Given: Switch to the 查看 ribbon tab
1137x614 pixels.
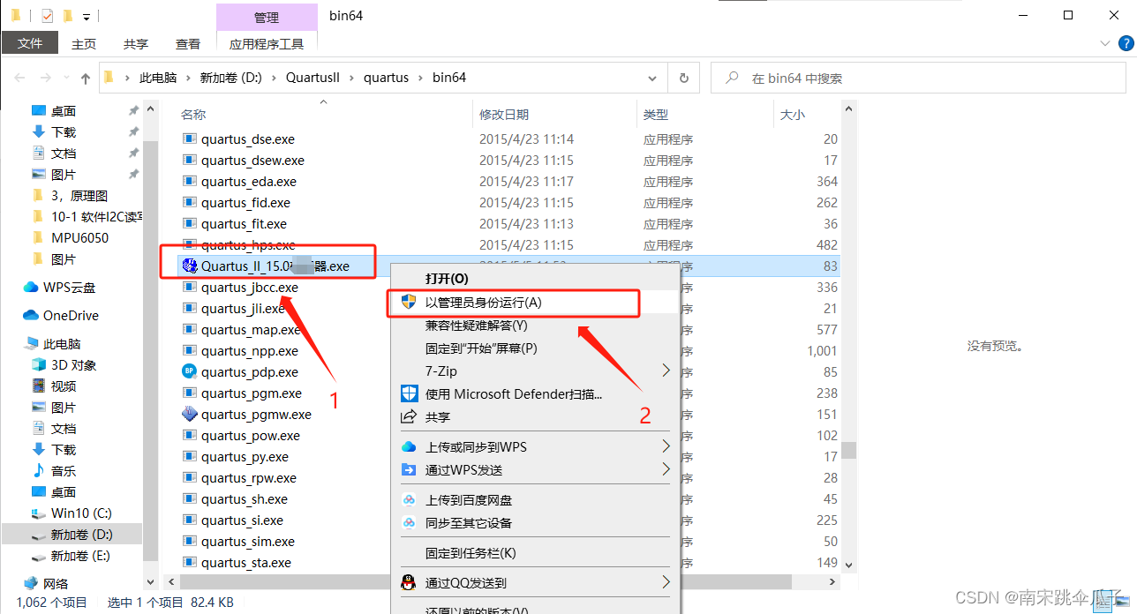Looking at the screenshot, I should point(188,43).
